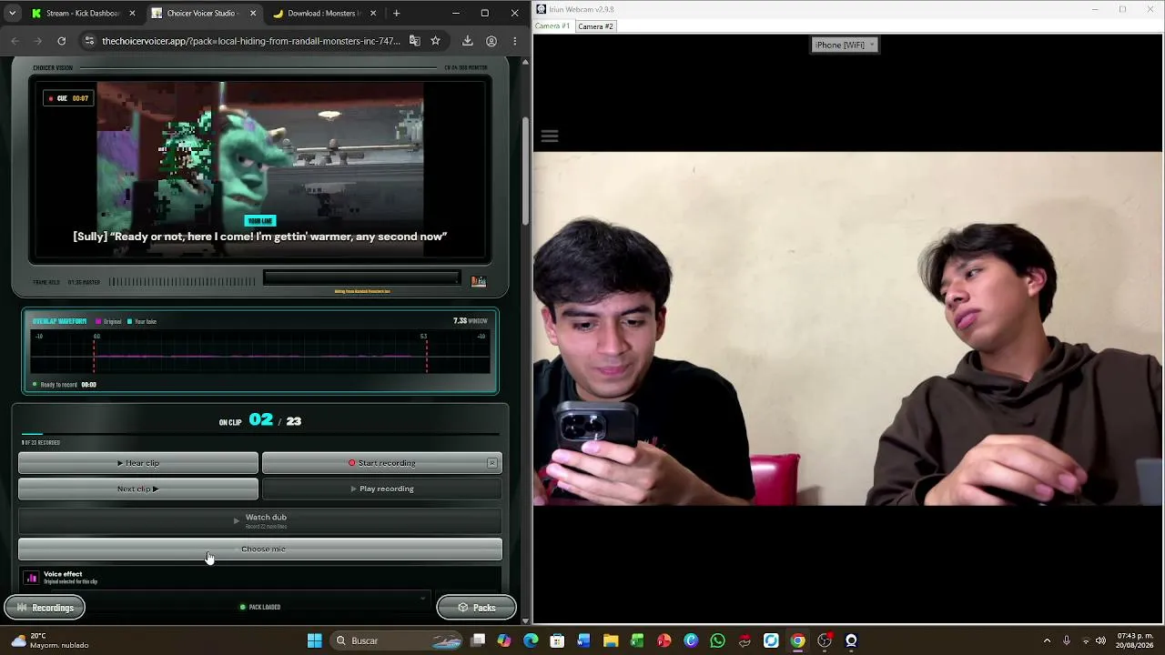The height and width of the screenshot is (655, 1165).
Task: Open the translate page icon
Action: pyautogui.click(x=415, y=41)
